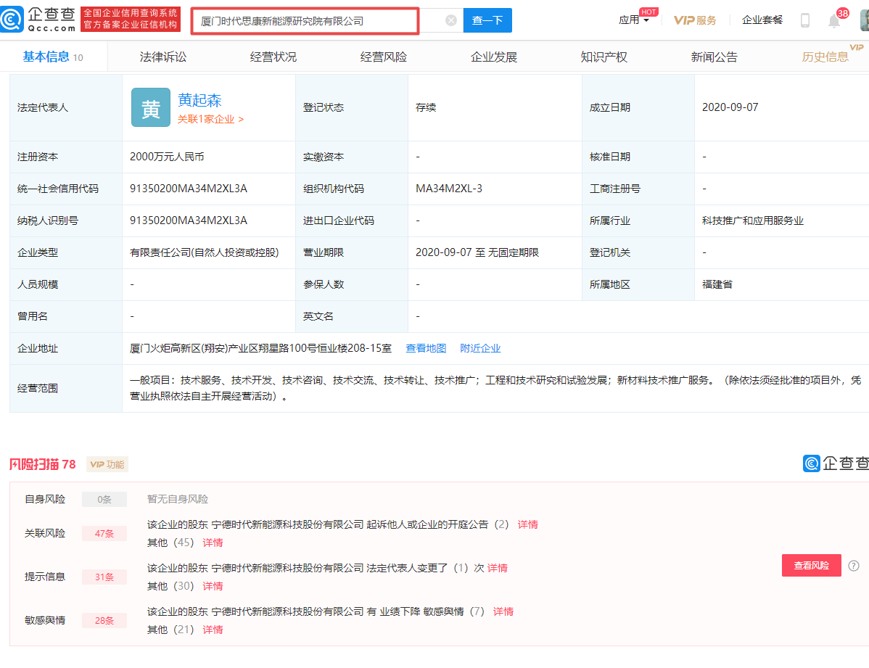Screen dimensions: 869x668
Task: Open 查看地图 to view company location
Action: [426, 348]
